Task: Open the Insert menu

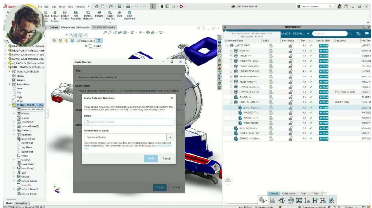Action: tap(62, 7)
